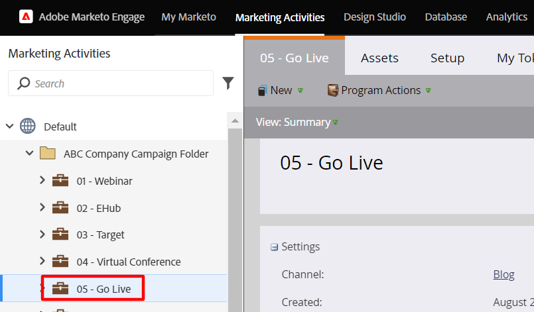Open the View: Summary dropdown
This screenshot has width=534, height=312.
[297, 122]
